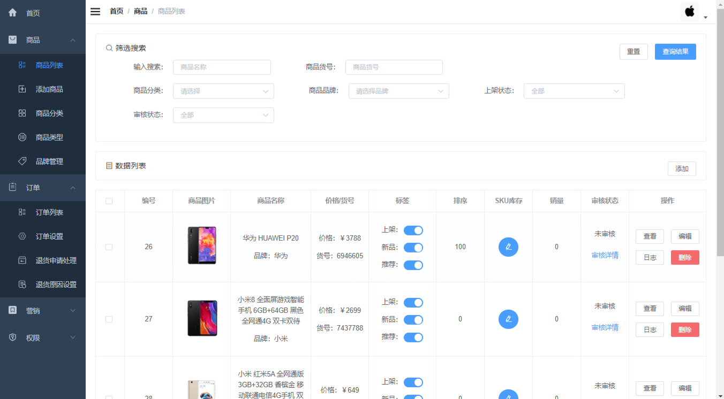Toggle off 上架 status for item 26

(413, 230)
